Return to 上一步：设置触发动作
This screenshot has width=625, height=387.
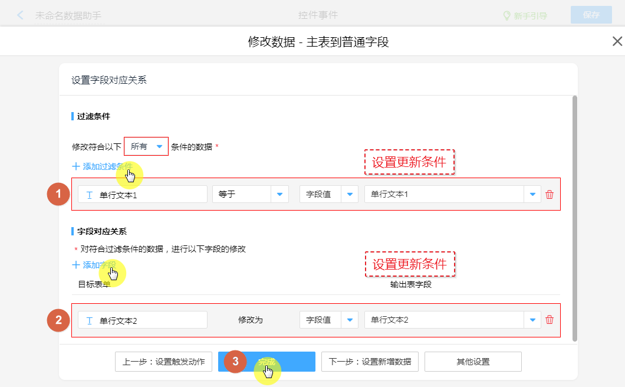(163, 362)
